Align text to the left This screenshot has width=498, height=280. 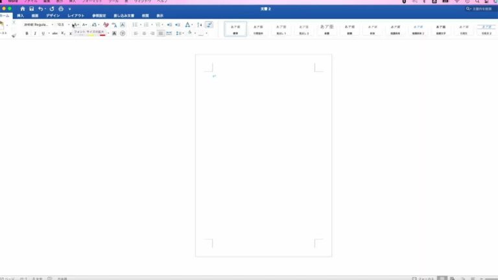tap(136, 33)
